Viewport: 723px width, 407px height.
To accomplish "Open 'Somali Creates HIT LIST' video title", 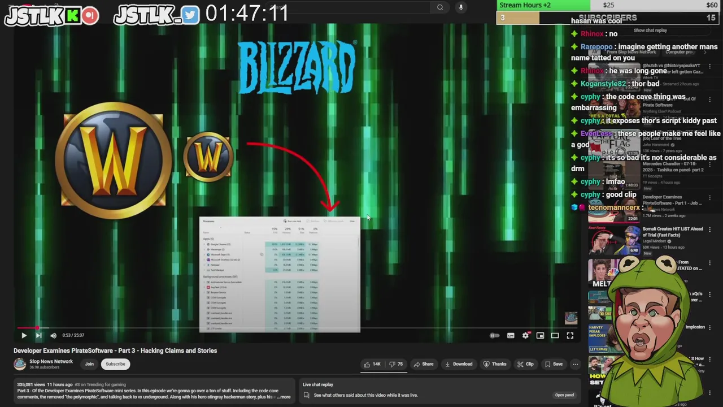I will click(x=673, y=232).
